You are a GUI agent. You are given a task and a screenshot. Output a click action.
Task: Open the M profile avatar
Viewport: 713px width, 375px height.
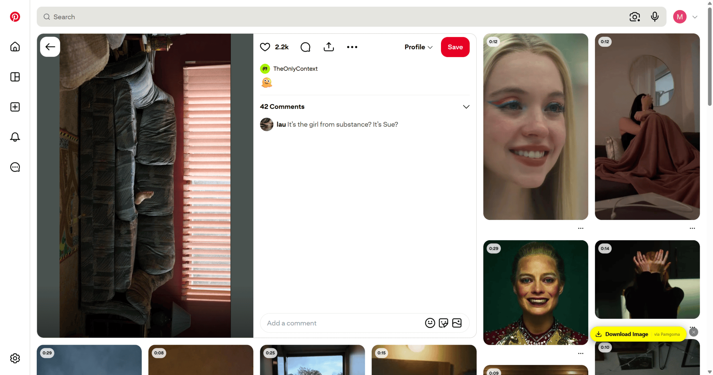(x=680, y=17)
